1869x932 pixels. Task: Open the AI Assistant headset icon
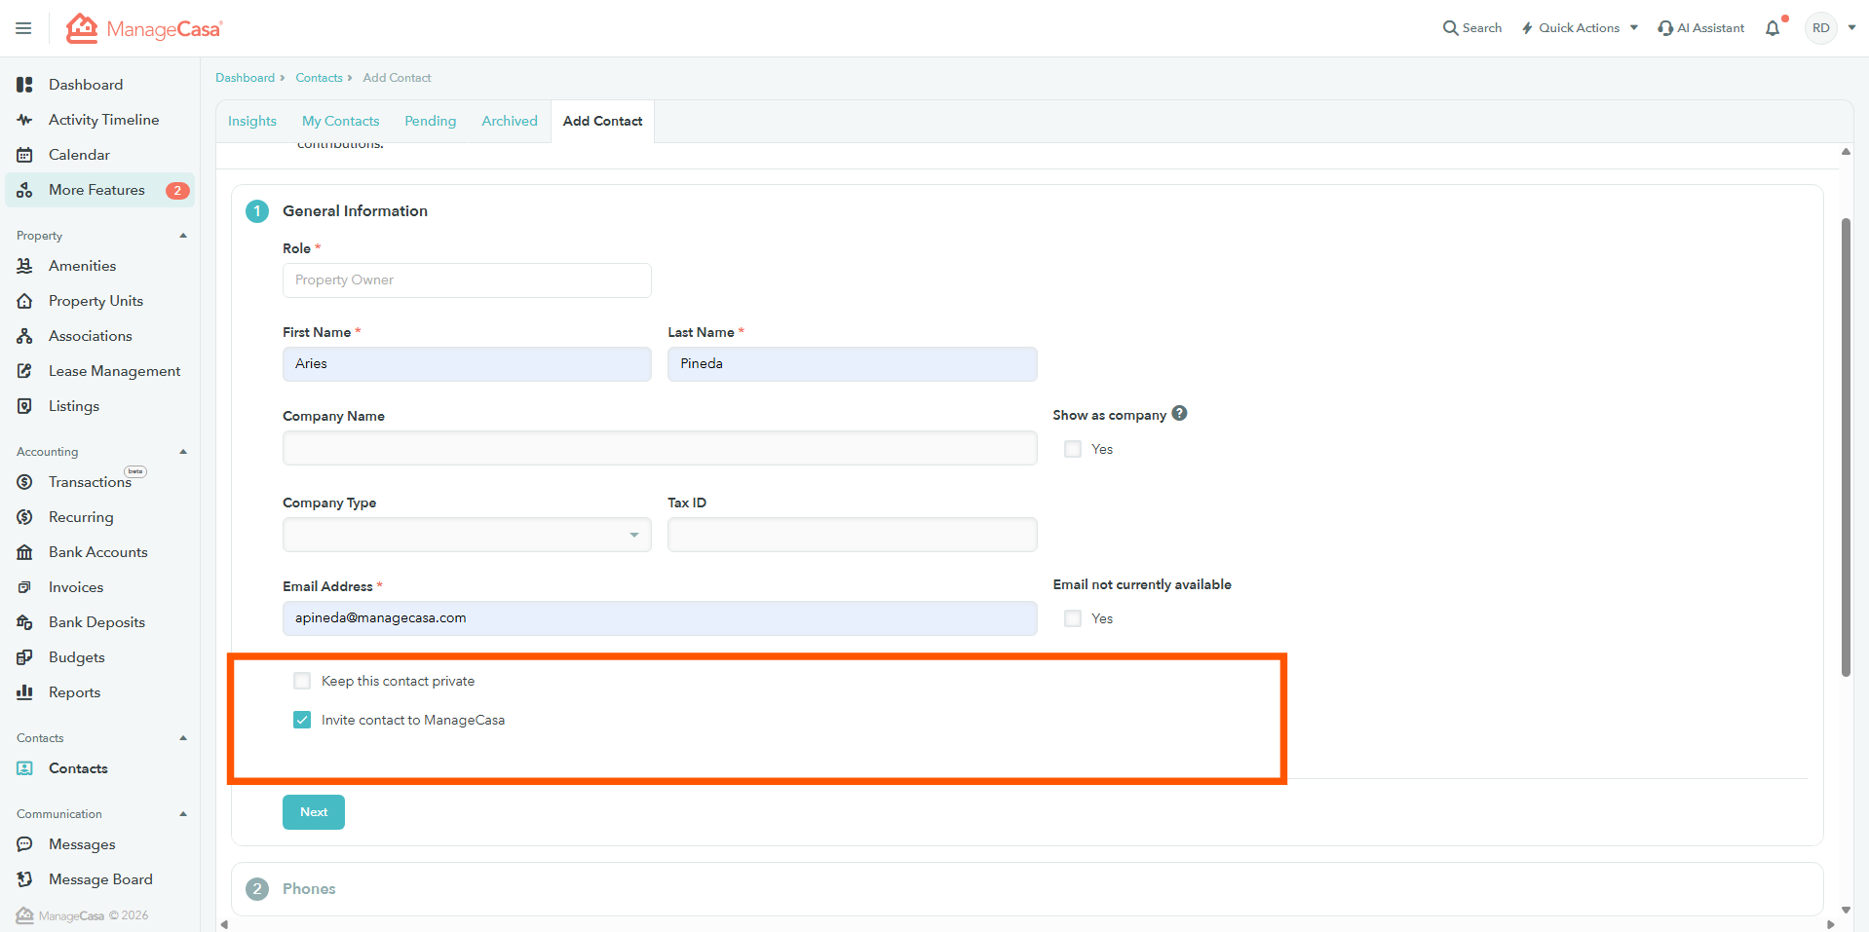click(x=1665, y=28)
